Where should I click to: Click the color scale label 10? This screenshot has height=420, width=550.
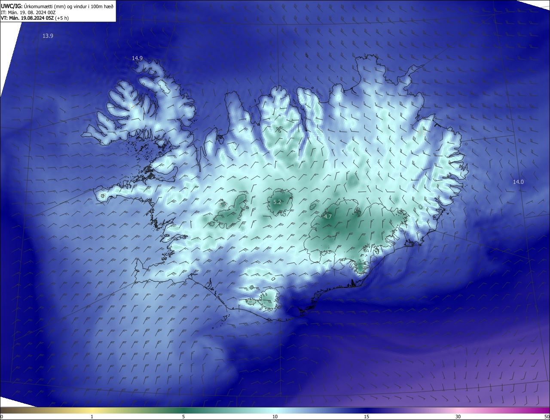275,417
